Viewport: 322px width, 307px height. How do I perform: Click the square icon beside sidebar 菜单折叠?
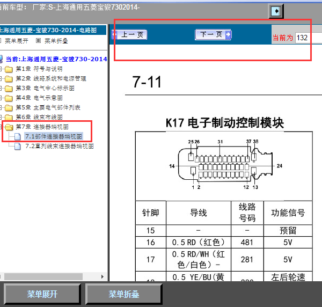coord(38,41)
